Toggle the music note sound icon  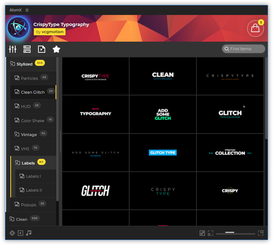pyautogui.click(x=28, y=233)
